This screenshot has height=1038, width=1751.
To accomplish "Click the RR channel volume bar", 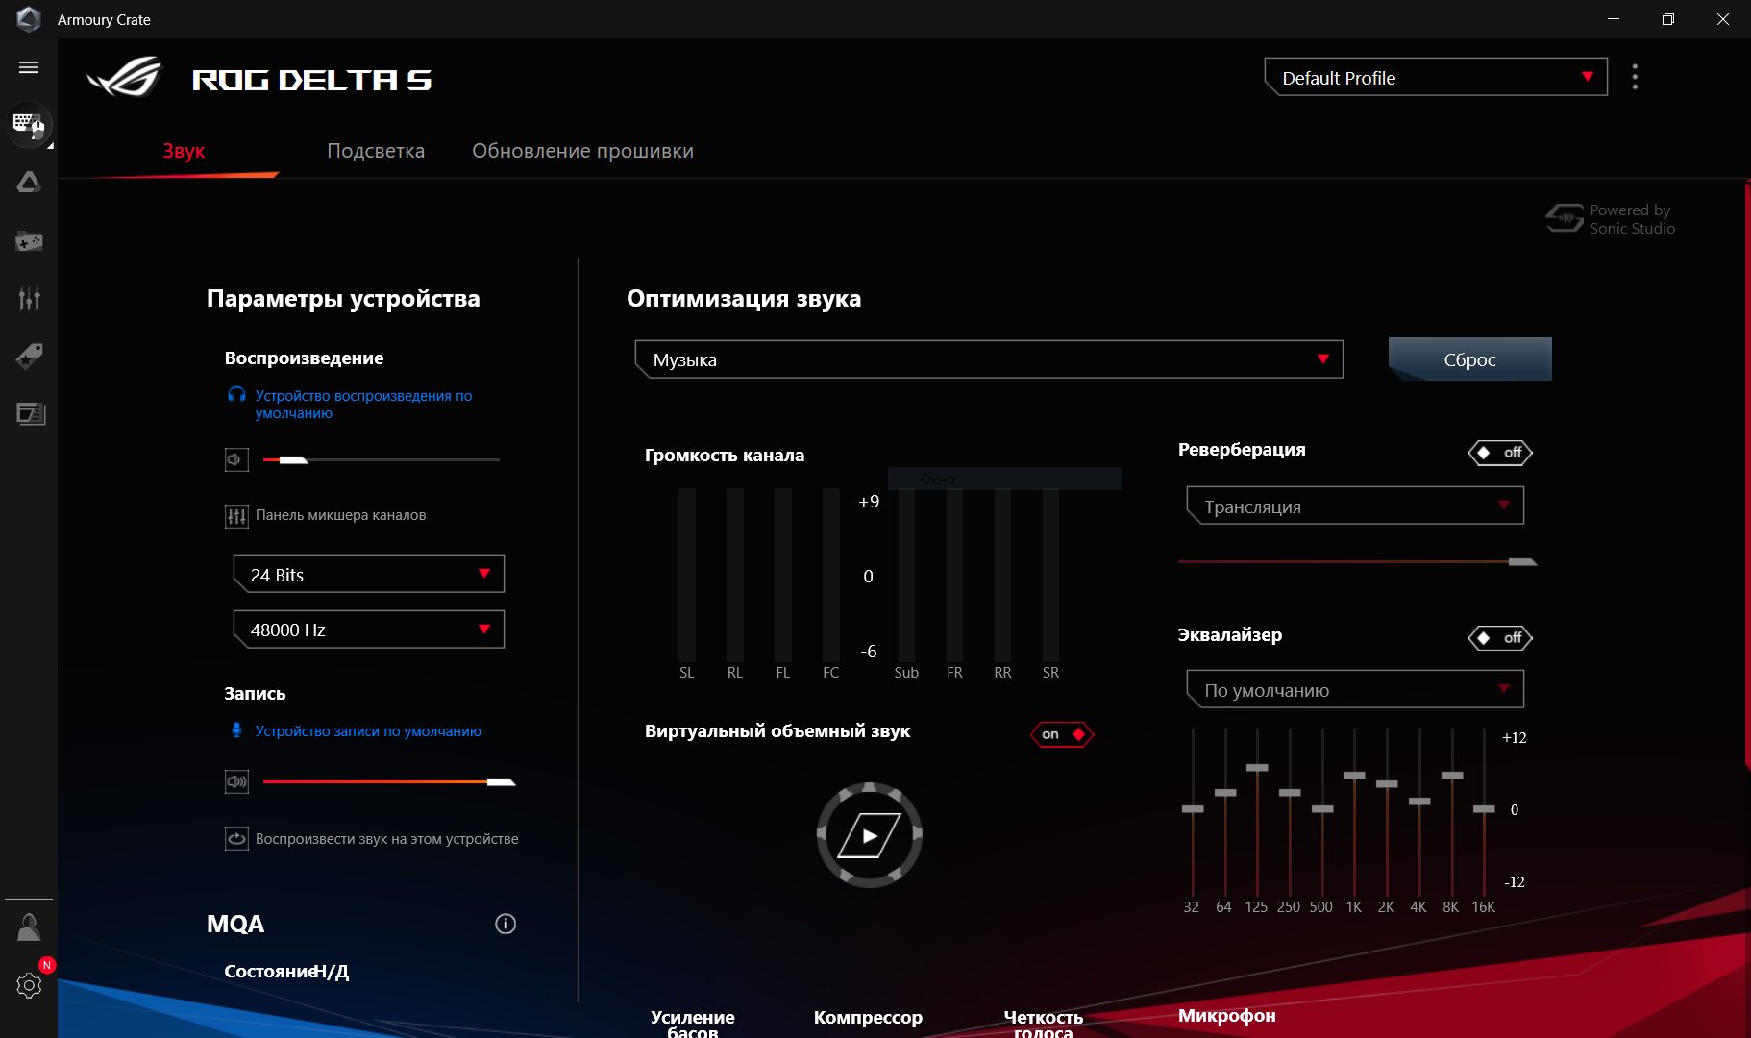I will coord(1002,575).
